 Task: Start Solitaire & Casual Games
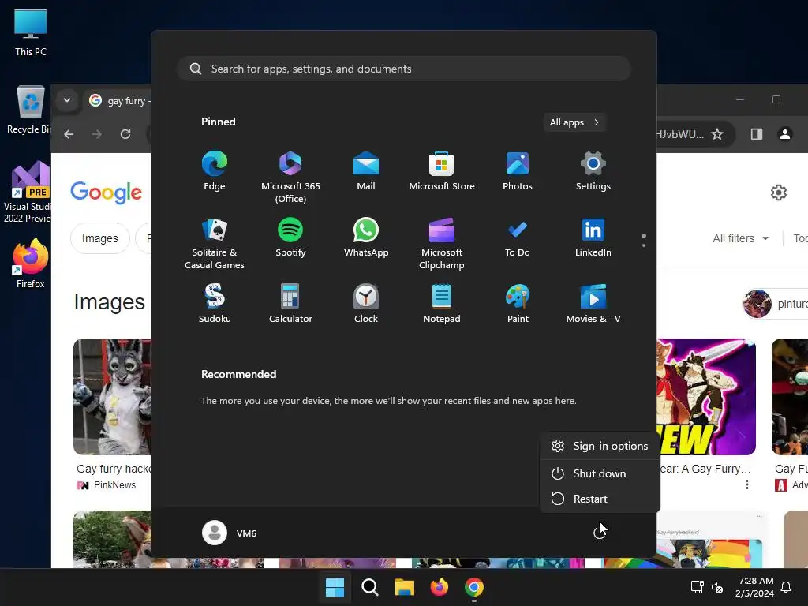pyautogui.click(x=215, y=244)
